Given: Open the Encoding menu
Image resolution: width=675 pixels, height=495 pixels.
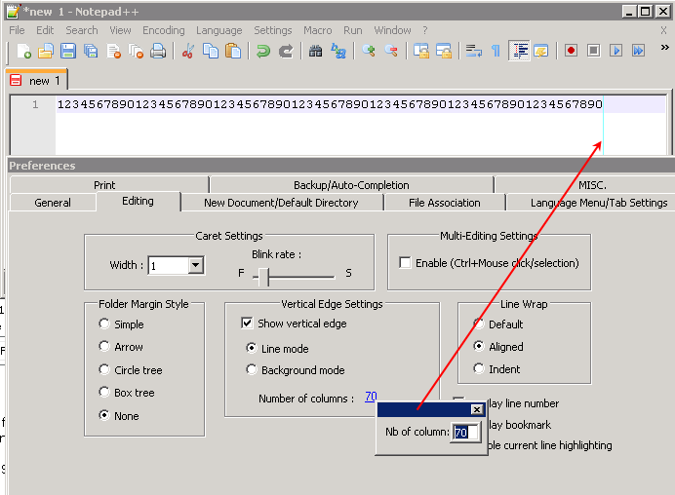Looking at the screenshot, I should tap(164, 30).
